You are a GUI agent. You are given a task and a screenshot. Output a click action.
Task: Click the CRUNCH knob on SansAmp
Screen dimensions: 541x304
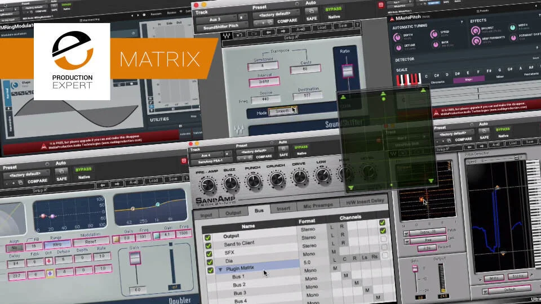click(x=276, y=178)
